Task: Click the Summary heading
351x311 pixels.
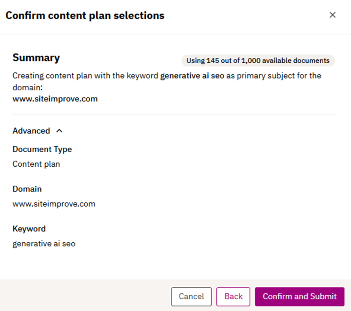Action: coord(36,58)
